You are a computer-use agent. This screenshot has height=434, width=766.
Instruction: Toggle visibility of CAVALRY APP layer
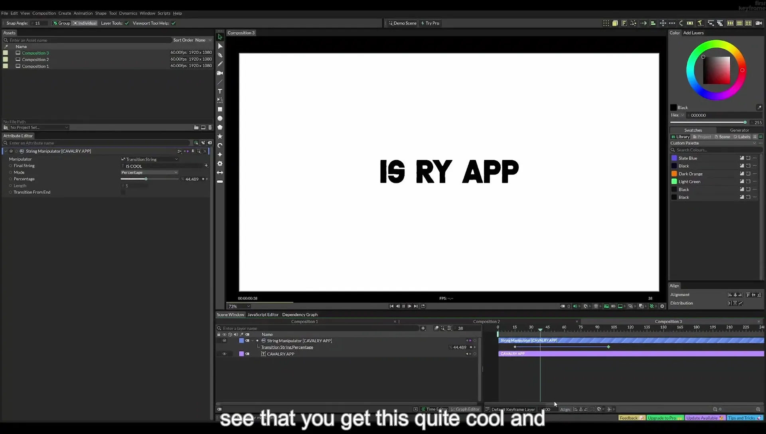pos(224,354)
